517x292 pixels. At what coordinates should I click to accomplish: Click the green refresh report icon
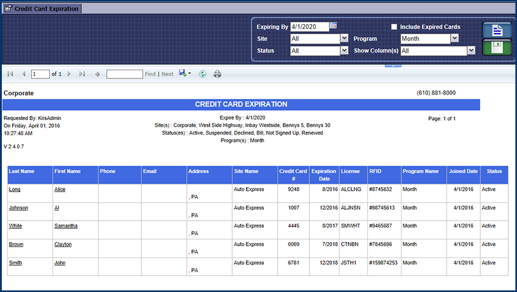pos(202,74)
